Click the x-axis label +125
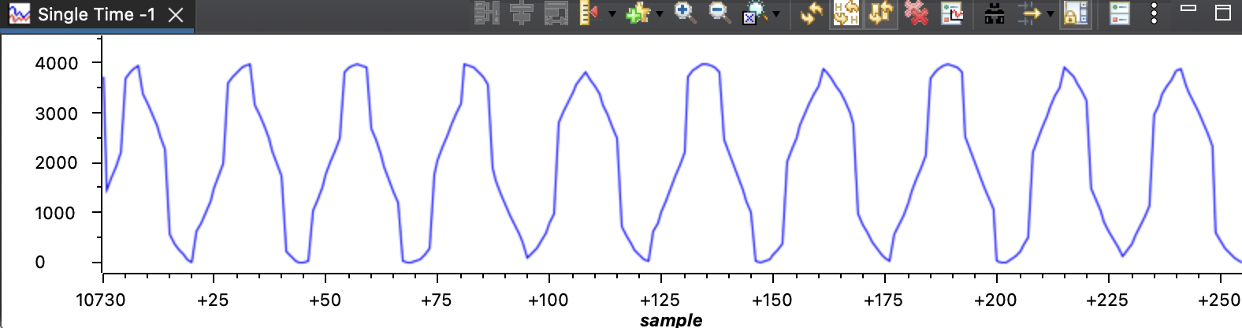 [x=660, y=300]
